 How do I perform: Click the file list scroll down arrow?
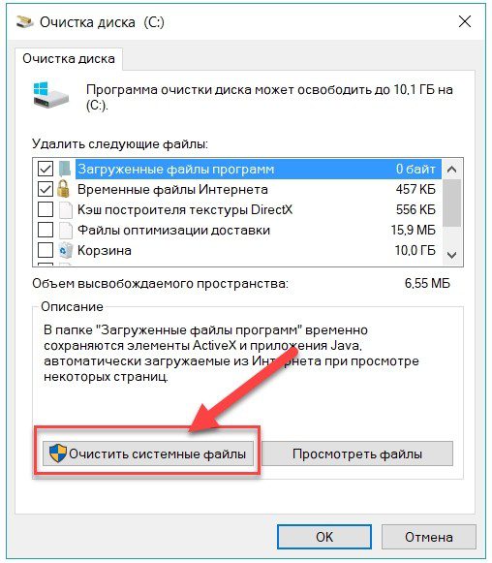452,255
